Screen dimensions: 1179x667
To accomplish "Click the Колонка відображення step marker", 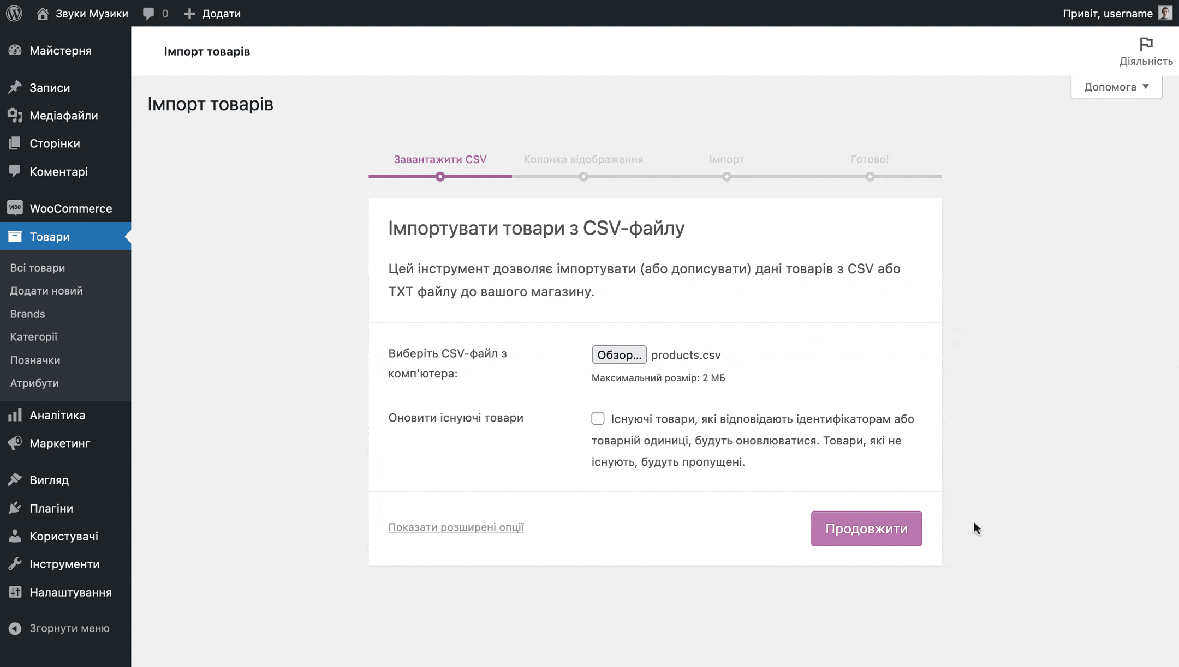I will [583, 177].
